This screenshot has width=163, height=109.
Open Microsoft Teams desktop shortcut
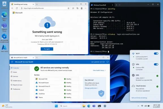[x=4, y=27]
